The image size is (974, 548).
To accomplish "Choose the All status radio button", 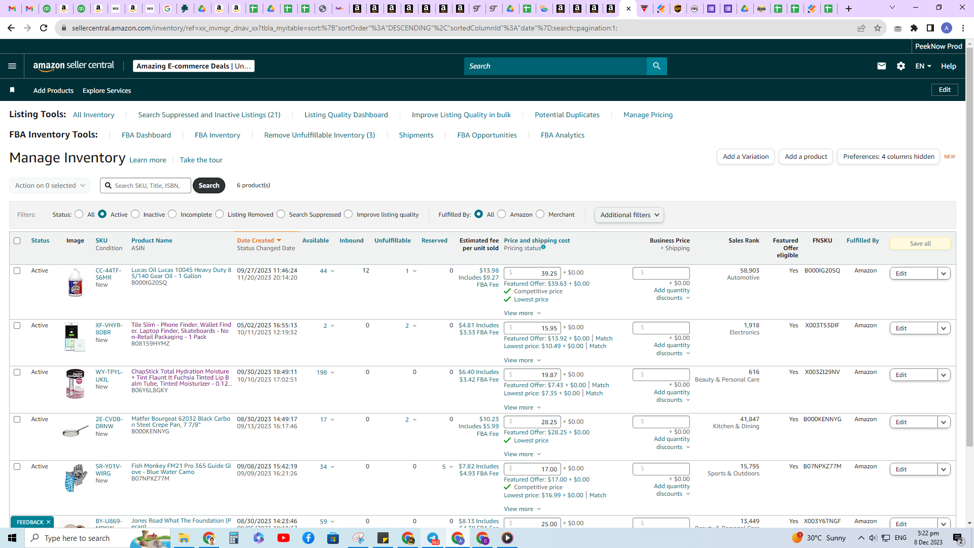I will tap(79, 214).
